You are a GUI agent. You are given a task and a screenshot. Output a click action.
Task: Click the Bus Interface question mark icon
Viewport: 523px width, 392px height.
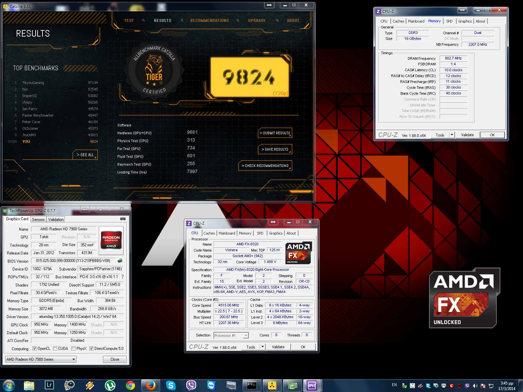(x=123, y=277)
